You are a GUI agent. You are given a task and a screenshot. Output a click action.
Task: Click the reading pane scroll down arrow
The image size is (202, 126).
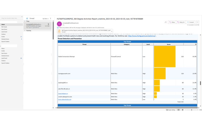(200, 106)
